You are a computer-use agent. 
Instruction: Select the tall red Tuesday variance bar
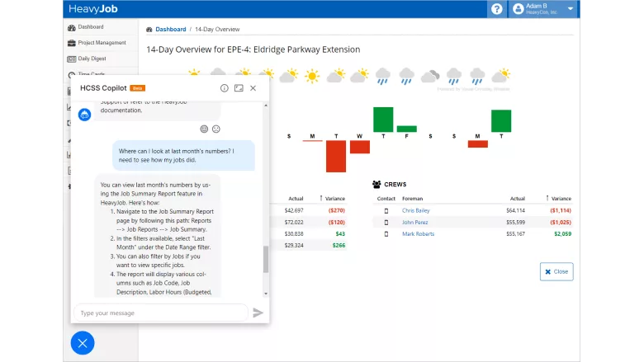335,156
